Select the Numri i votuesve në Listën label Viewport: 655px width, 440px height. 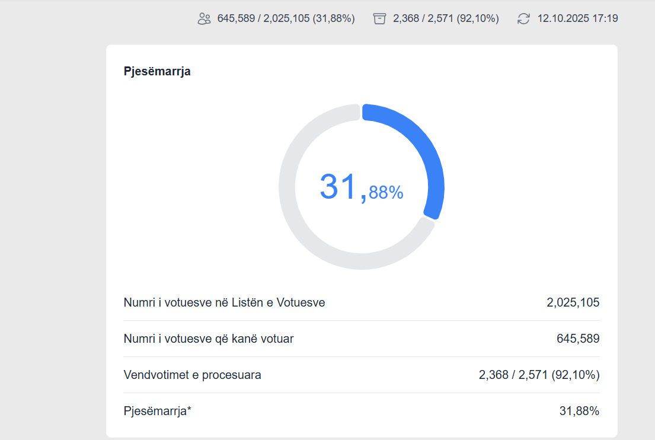(x=224, y=303)
